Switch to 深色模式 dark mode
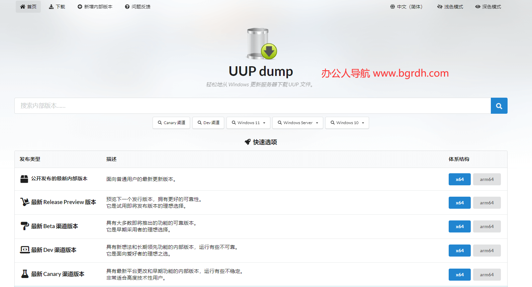 488,7
